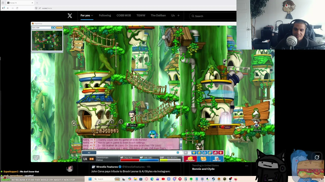This screenshot has height=182, width=325.
Task: Expand the For you chevron on X
Action: (x=92, y=16)
